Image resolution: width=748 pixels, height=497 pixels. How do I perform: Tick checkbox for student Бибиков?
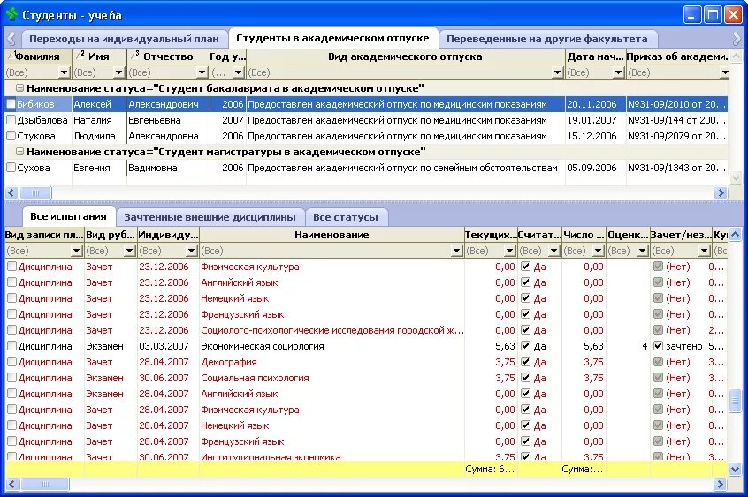pos(11,104)
